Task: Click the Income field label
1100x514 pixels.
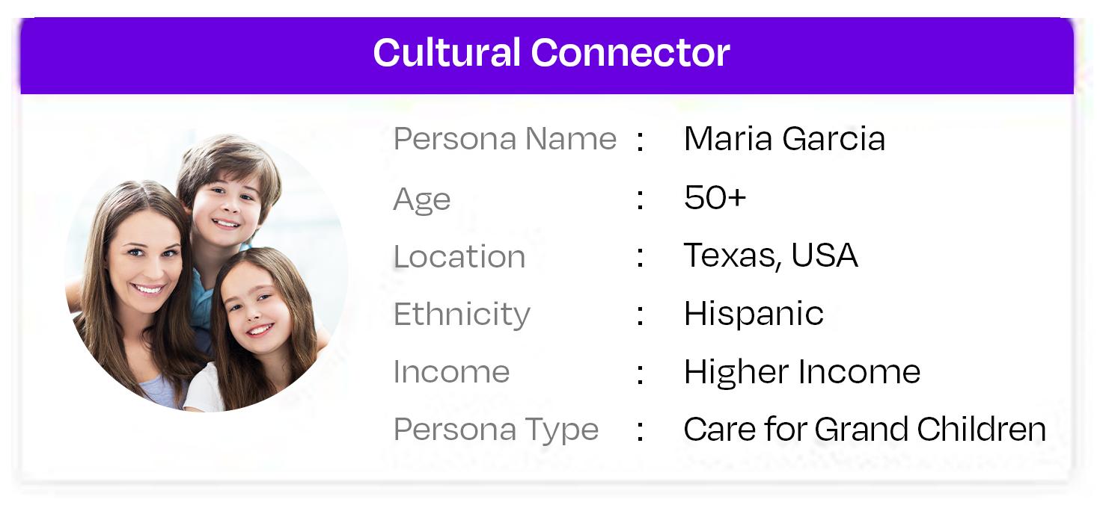Action: click(451, 372)
